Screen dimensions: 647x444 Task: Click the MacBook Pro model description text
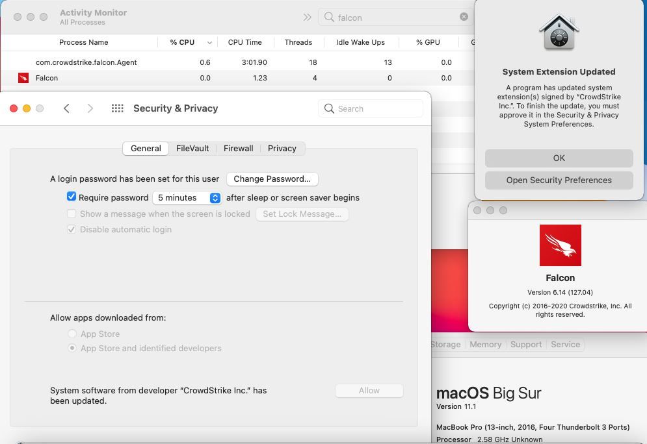coord(533,427)
